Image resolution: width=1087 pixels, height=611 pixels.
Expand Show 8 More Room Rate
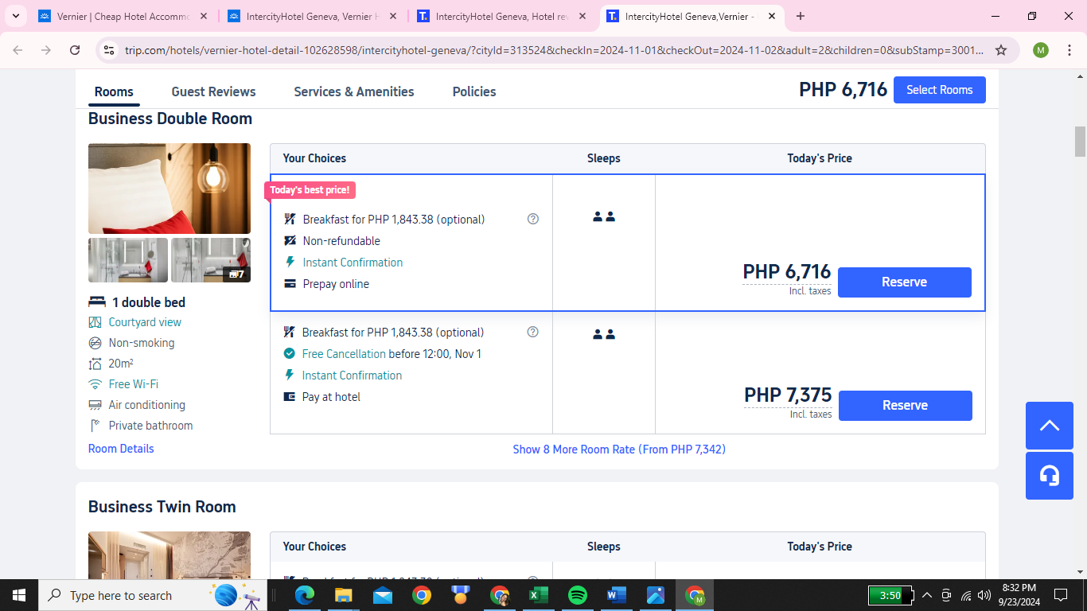619,449
